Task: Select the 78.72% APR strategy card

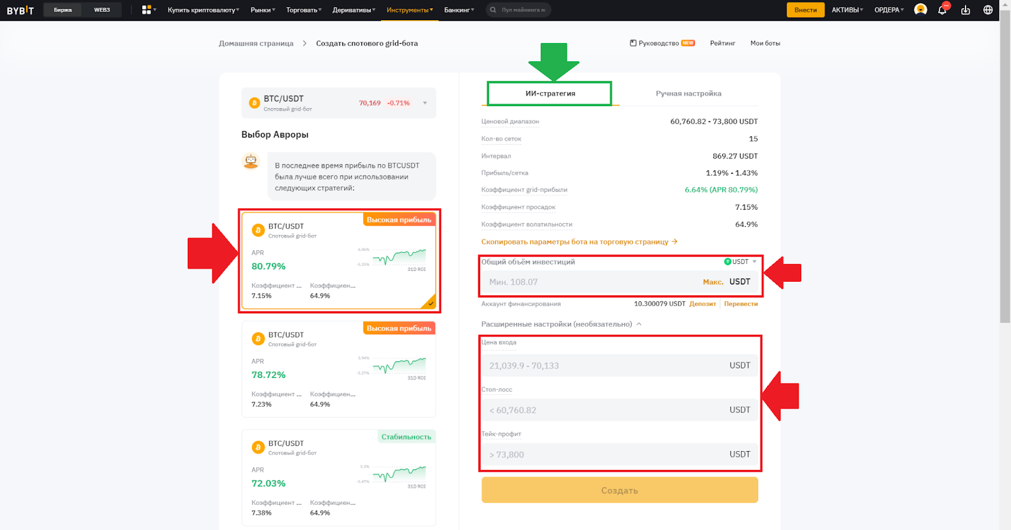Action: 339,370
